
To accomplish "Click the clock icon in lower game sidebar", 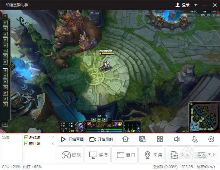I will [x=5, y=88].
